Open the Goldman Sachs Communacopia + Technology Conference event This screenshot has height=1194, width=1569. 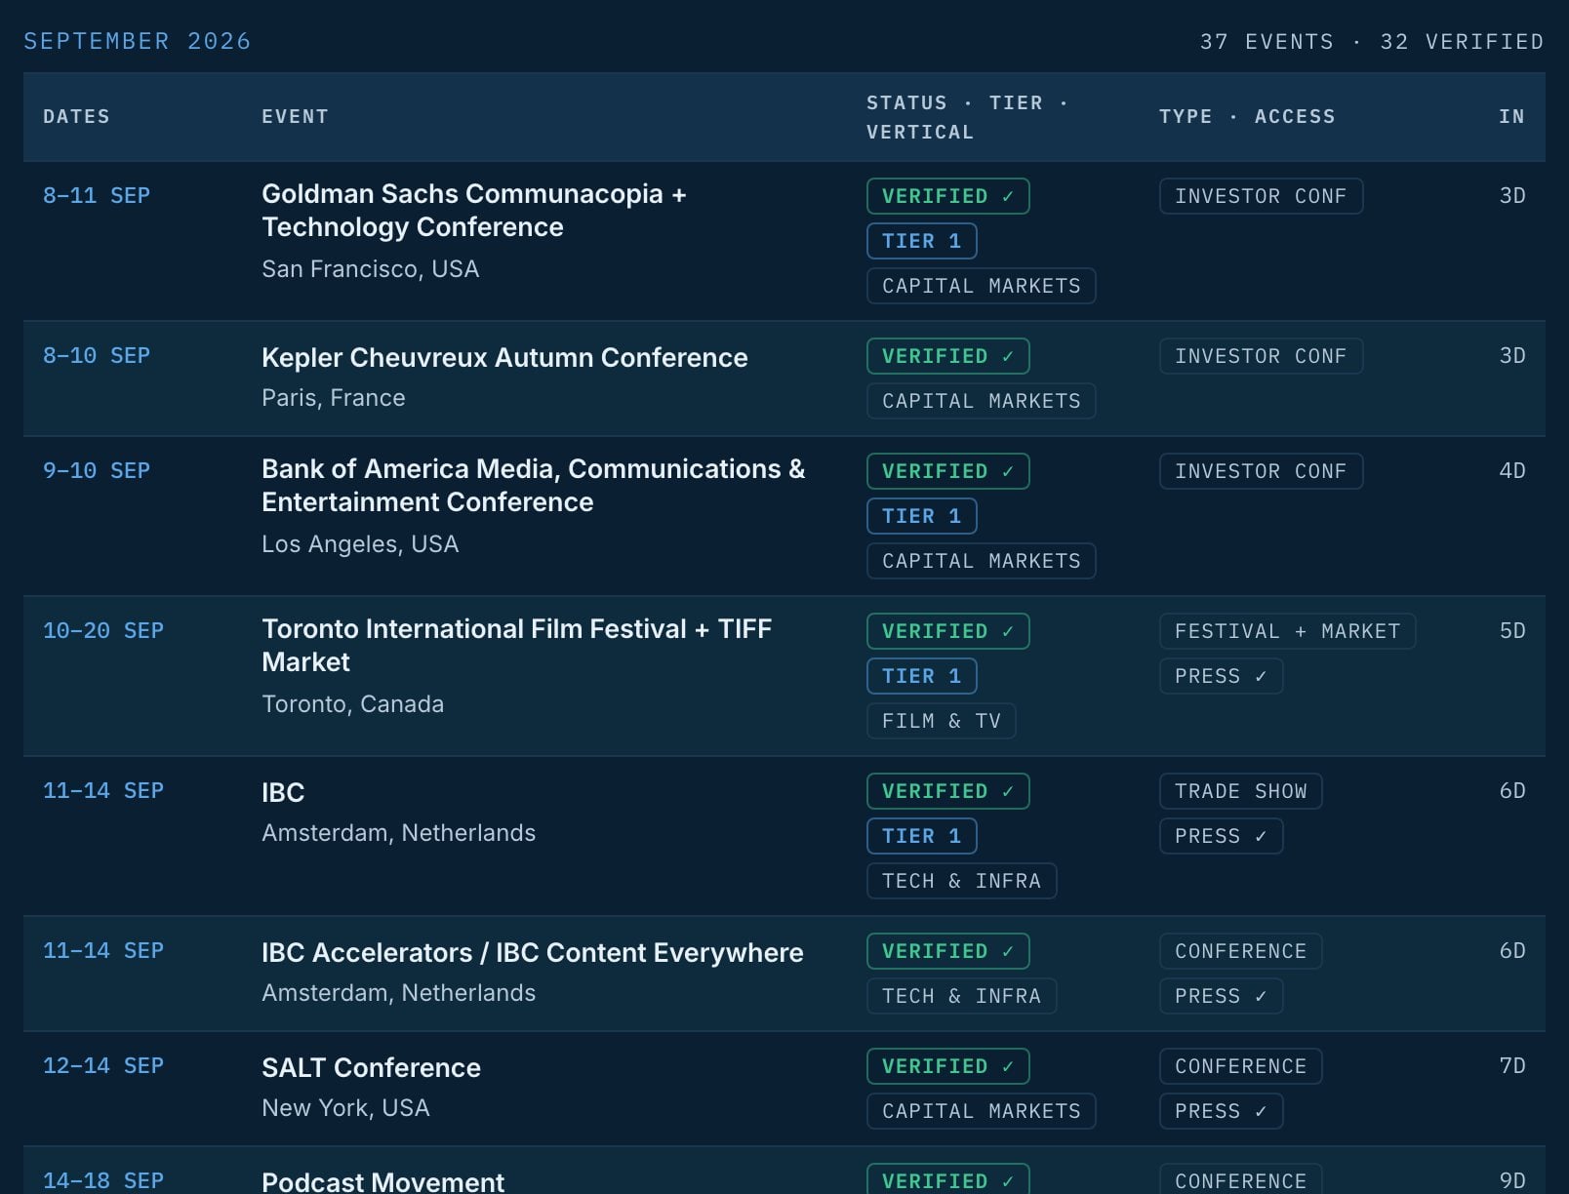tap(474, 210)
